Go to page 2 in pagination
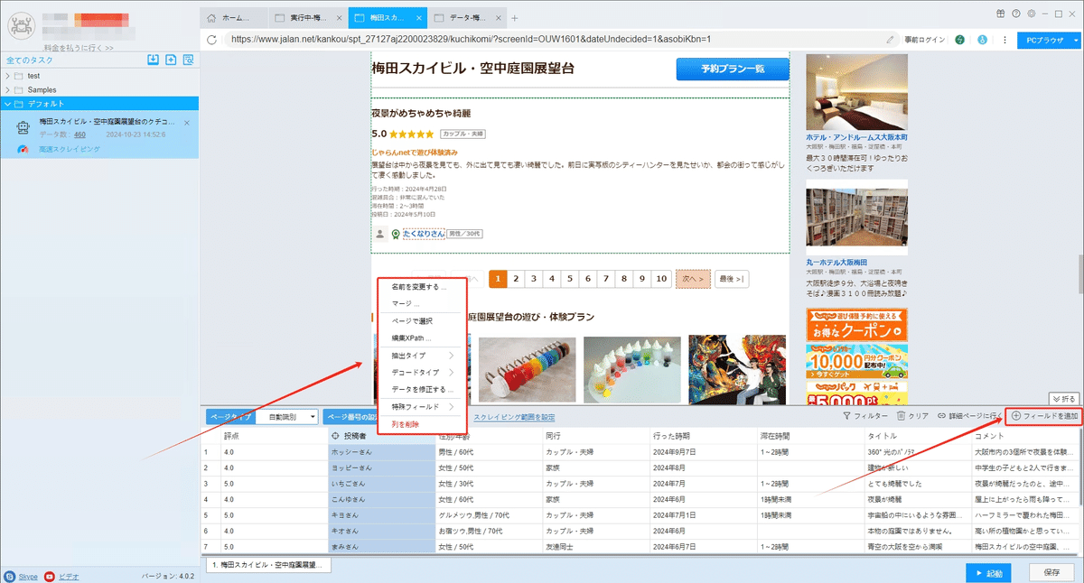 pyautogui.click(x=516, y=279)
